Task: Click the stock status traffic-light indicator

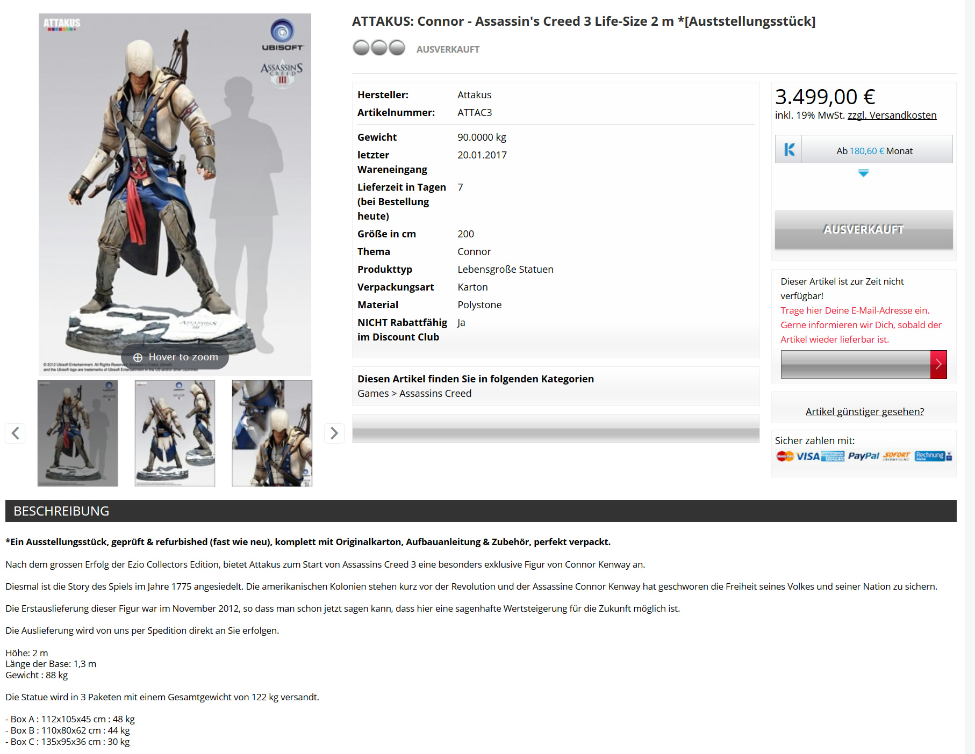Action: [379, 48]
